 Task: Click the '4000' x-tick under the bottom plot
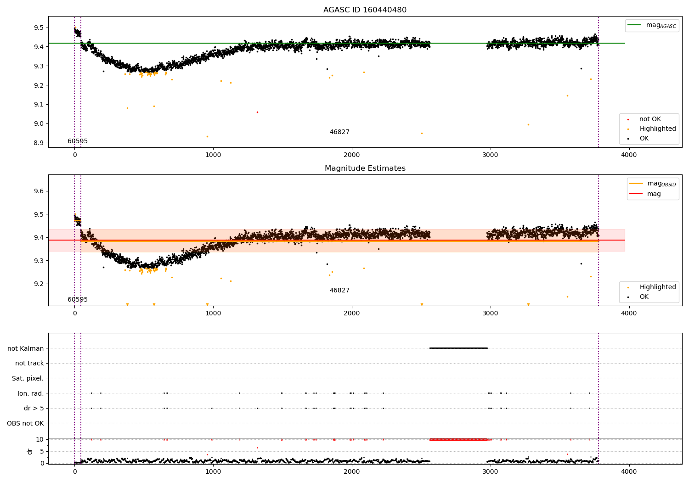coord(629,471)
